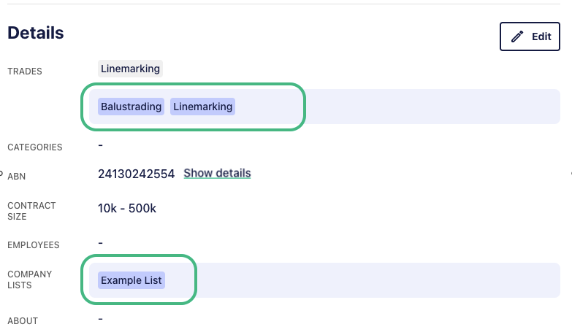Screen dimensions: 572x335
Task: Click the ABOUT field label
Action: (x=23, y=321)
